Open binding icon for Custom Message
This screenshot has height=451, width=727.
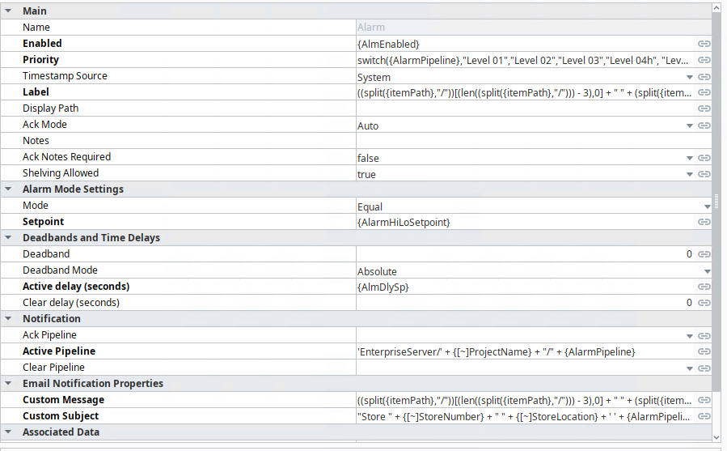pos(704,400)
